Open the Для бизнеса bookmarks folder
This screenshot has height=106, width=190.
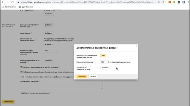point(26,7)
